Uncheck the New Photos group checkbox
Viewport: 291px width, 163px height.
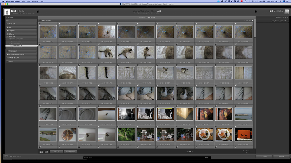pos(40,21)
